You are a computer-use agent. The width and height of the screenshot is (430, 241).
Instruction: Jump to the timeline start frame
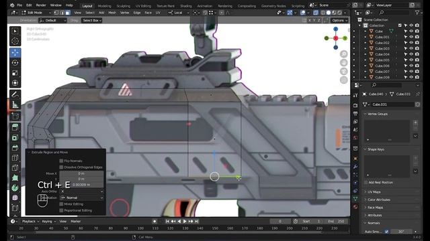point(167,222)
